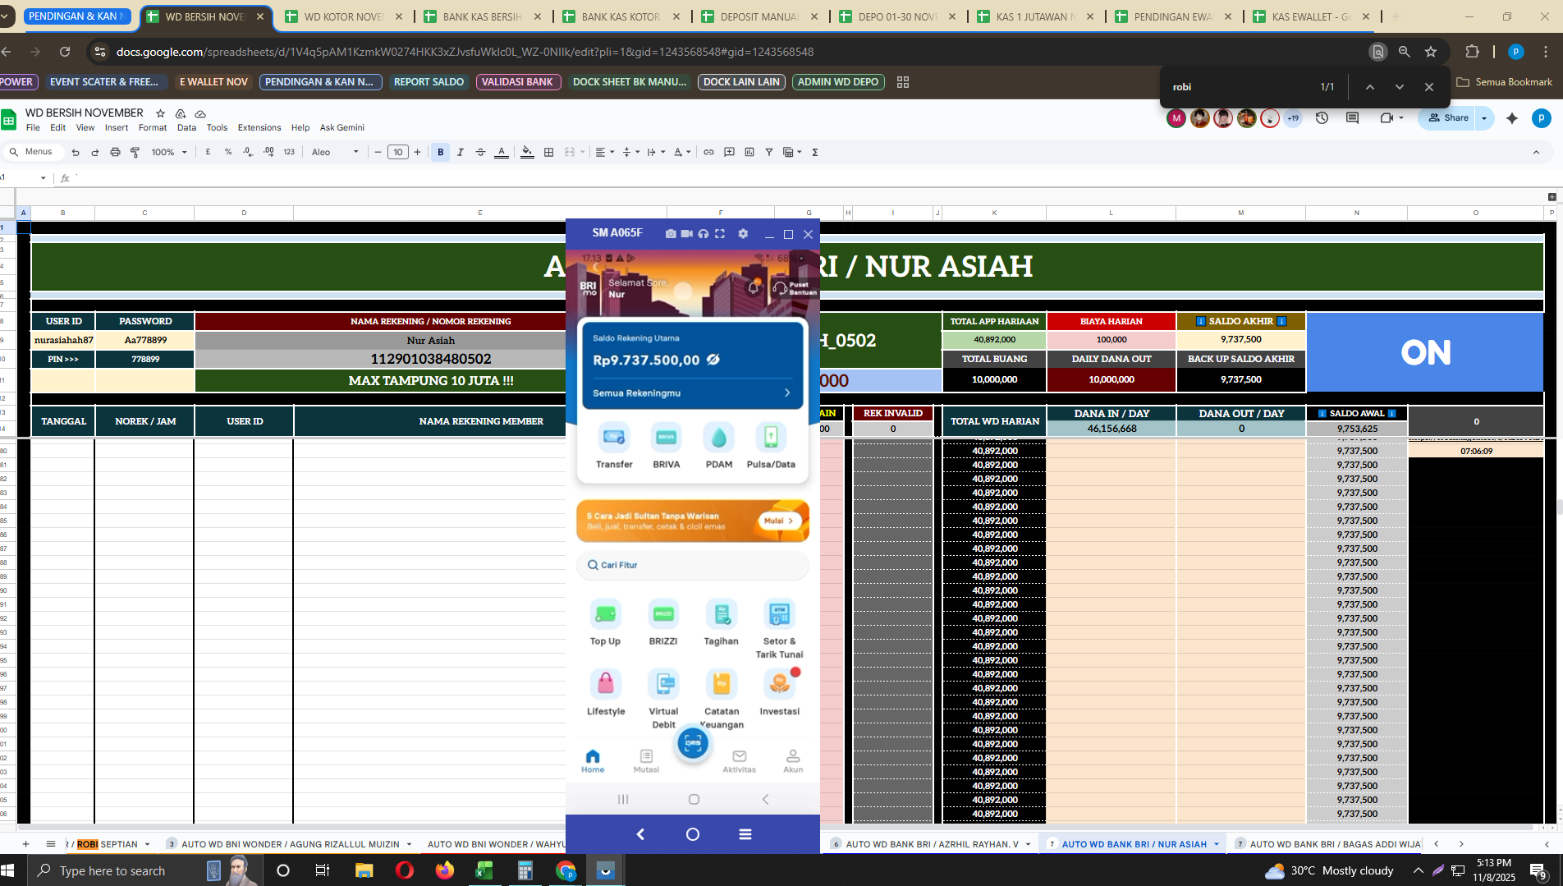This screenshot has height=886, width=1563.
Task: Open version history clock icon
Action: (1322, 118)
